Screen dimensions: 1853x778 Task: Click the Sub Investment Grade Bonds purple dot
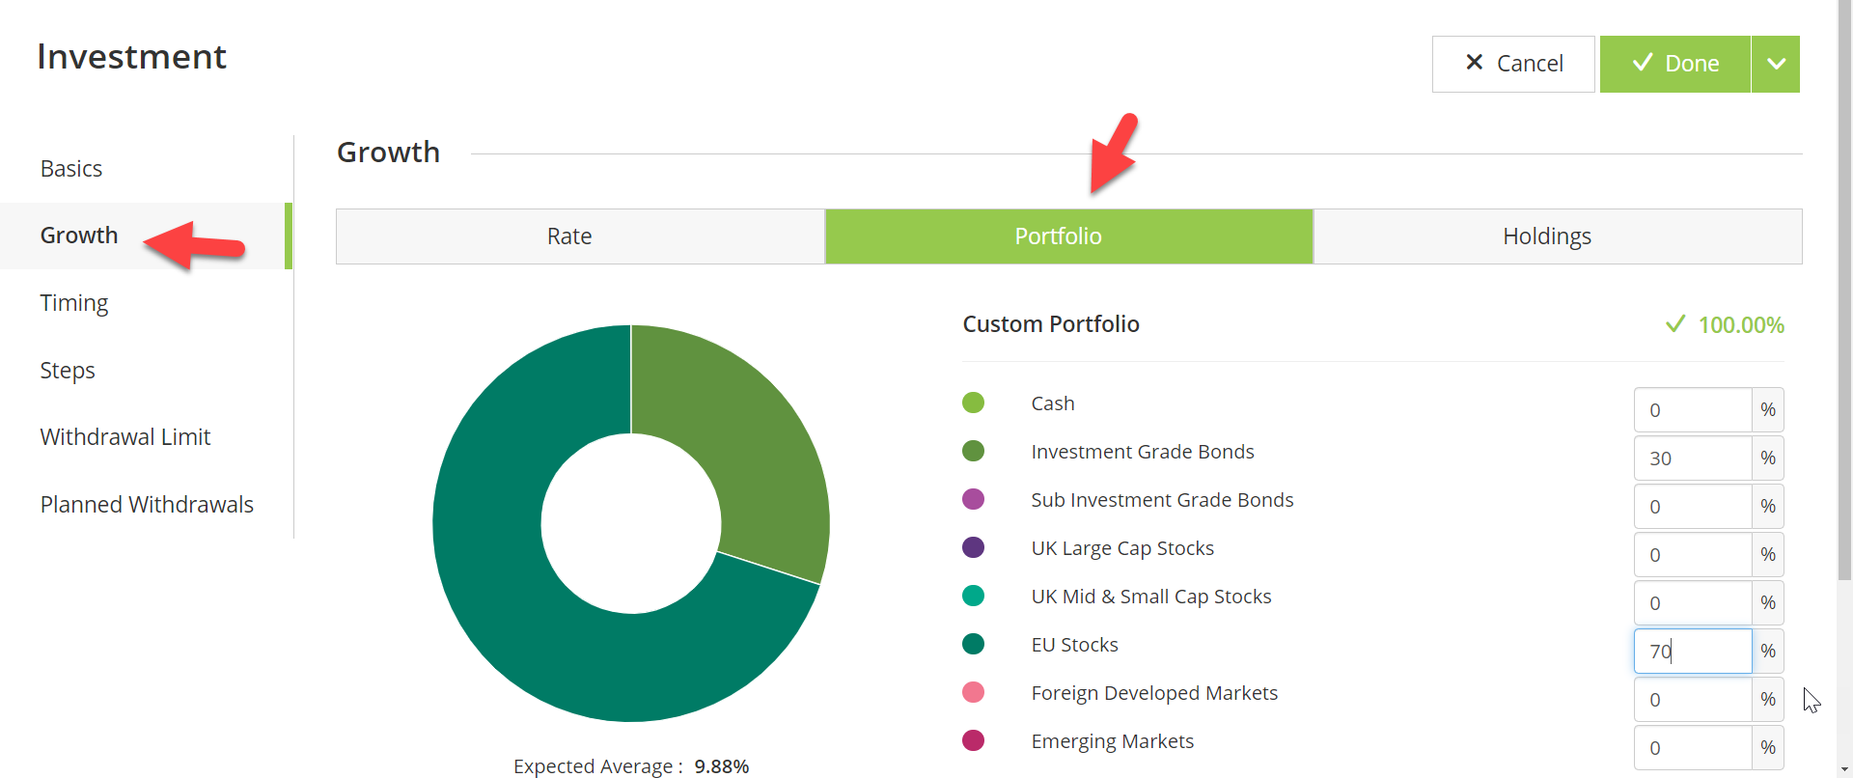(x=973, y=499)
